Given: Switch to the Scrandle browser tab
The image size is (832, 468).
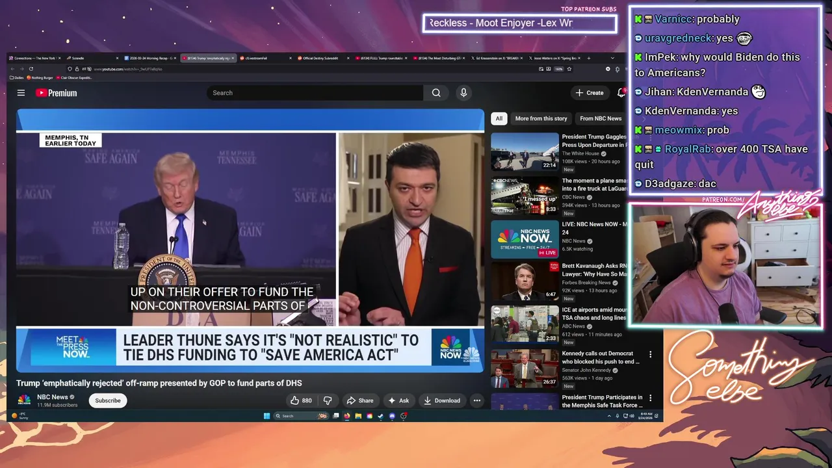Looking at the screenshot, I should tap(92, 58).
